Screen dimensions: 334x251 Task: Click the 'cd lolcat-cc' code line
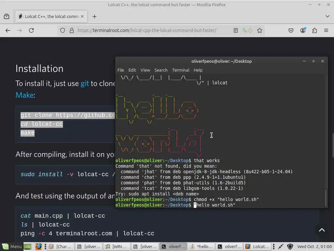coord(42,124)
